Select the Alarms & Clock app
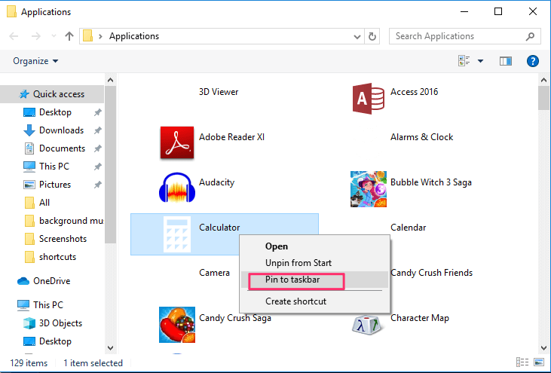Image resolution: width=551 pixels, height=373 pixels. tap(421, 137)
